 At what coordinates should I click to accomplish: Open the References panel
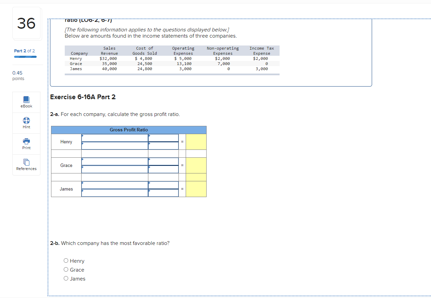[26, 165]
